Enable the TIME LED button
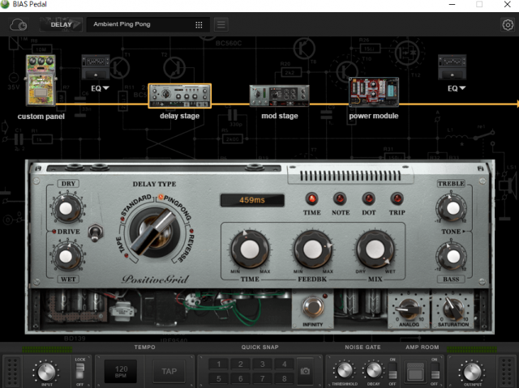This screenshot has height=388, width=519. [x=311, y=198]
